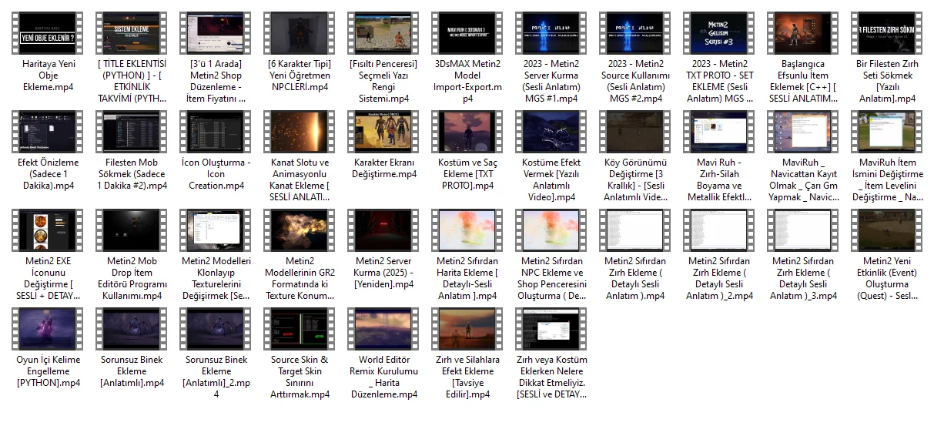934x446 pixels.
Task: Click the Metin2 Server Kurma MGS #1 thumbnail
Action: (551, 33)
